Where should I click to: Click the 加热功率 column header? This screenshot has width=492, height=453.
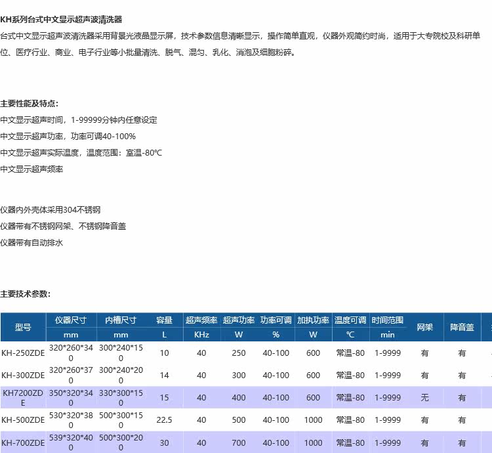coord(313,320)
